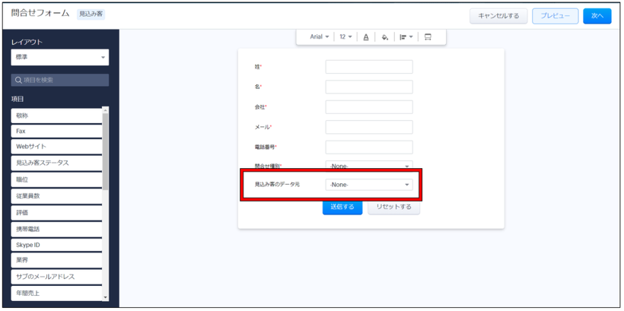The image size is (624, 311).
Task: Expand the Arial font family dropdown
Action: 319,36
